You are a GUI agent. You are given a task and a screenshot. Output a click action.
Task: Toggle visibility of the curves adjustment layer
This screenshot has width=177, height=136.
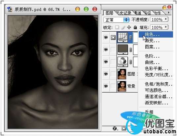(x=106, y=38)
